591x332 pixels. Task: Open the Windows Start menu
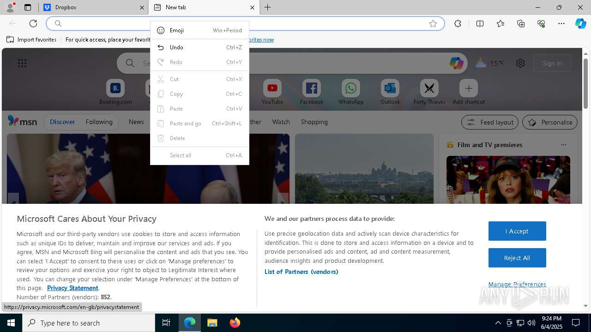point(11,323)
